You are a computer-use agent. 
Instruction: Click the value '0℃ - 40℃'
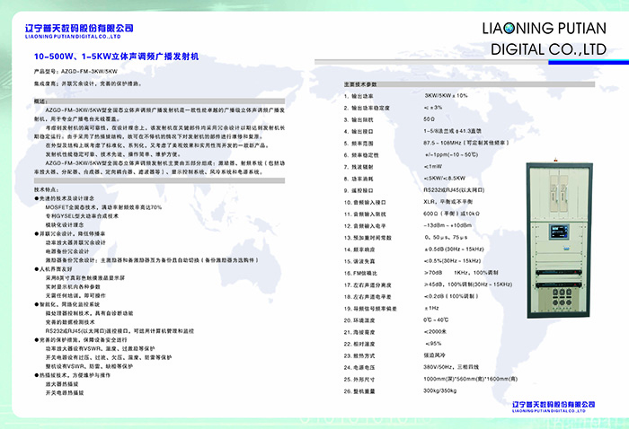(x=436, y=320)
